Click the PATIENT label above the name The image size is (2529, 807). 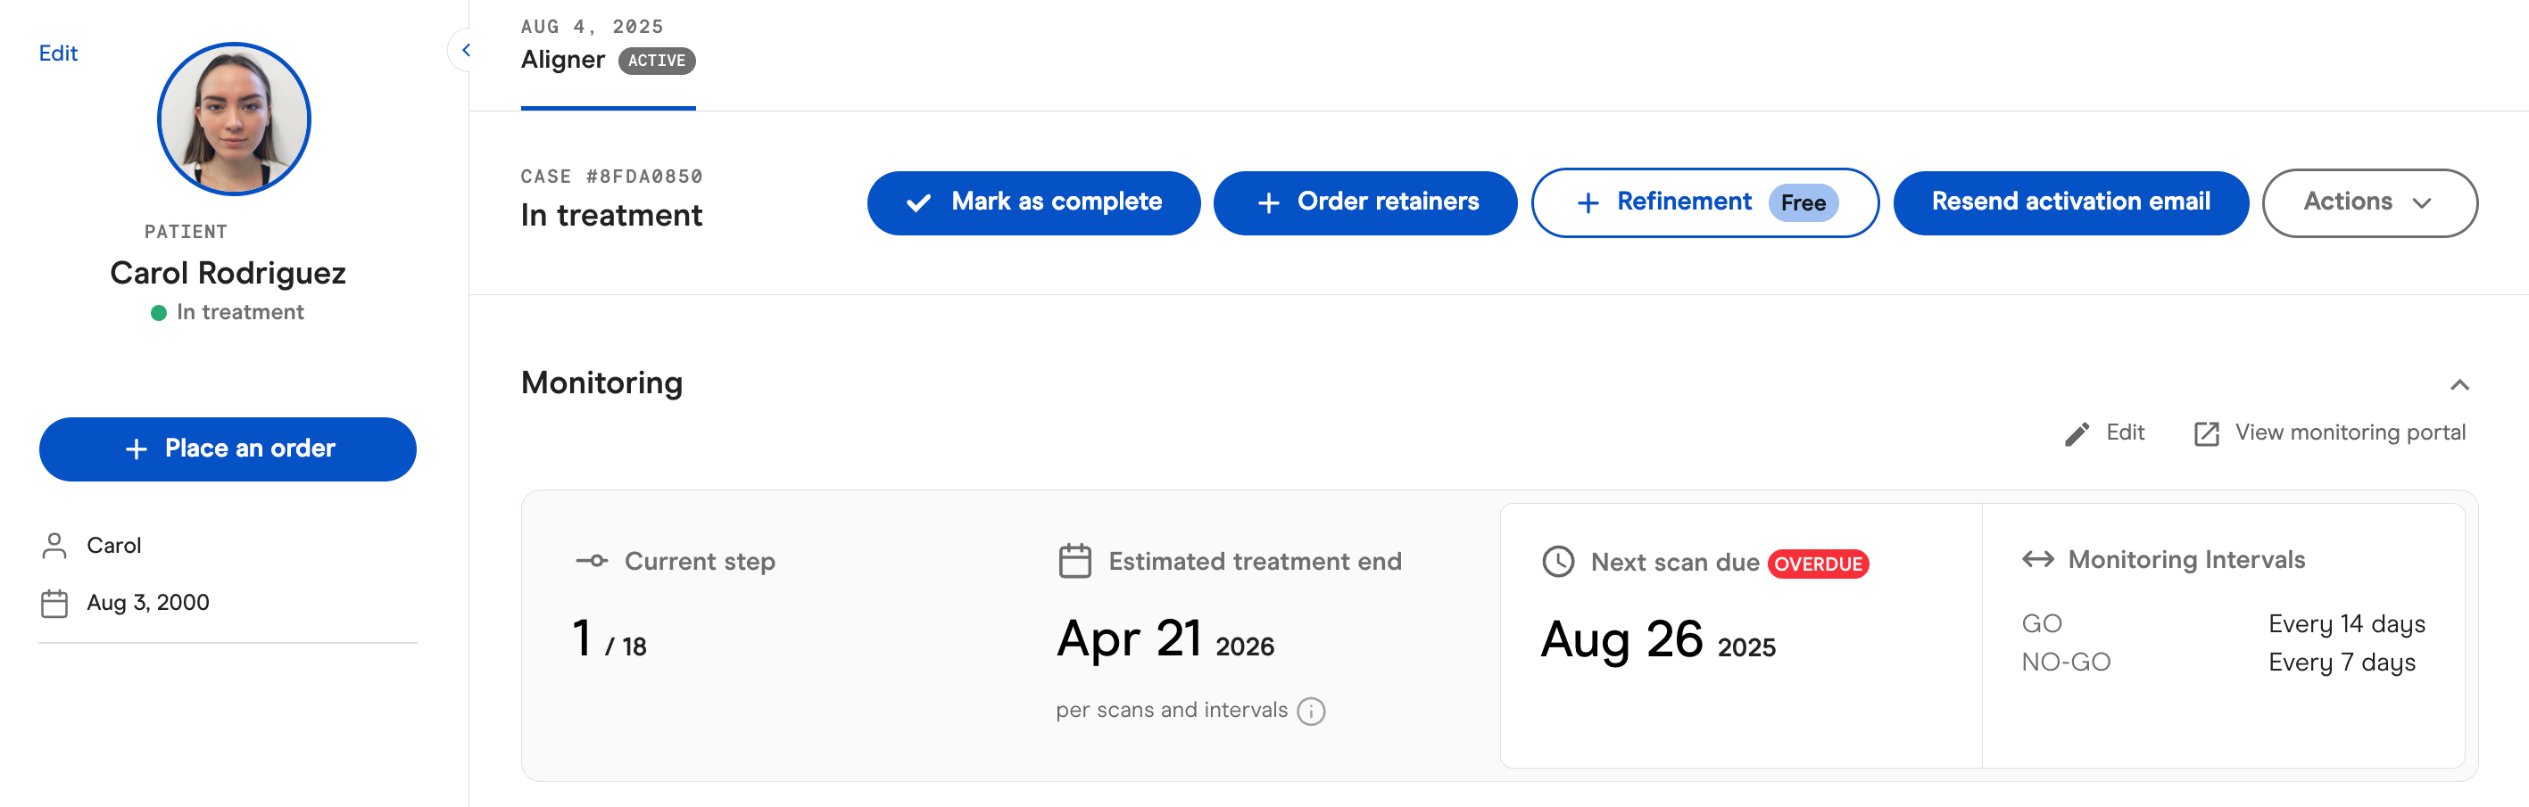pyautogui.click(x=186, y=233)
